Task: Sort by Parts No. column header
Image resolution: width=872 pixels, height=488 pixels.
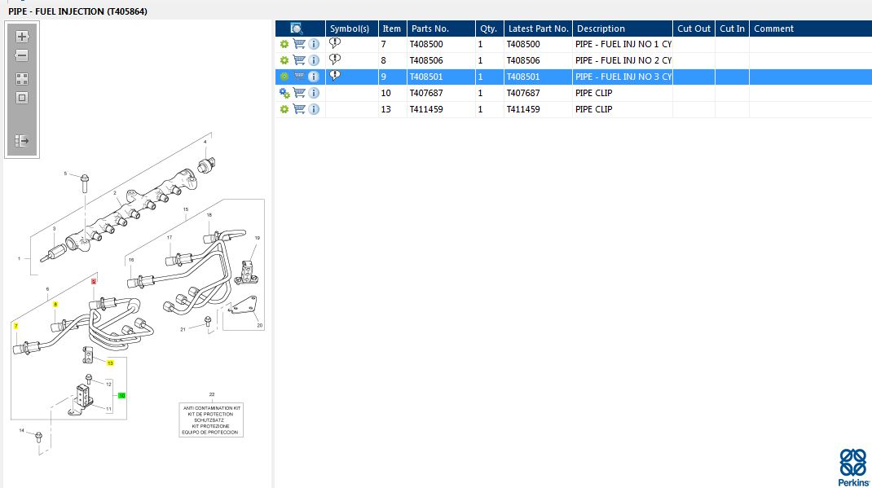Action: (x=441, y=29)
